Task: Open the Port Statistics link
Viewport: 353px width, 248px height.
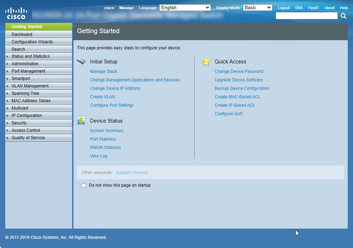Action: 103,139
